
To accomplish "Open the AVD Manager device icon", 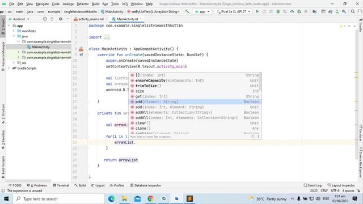I will coord(337,11).
